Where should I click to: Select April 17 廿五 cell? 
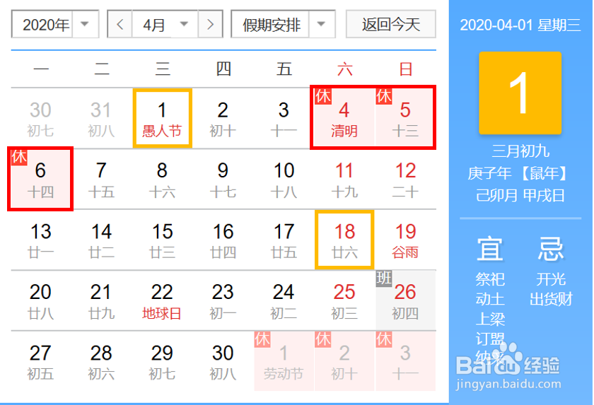pyautogui.click(x=284, y=240)
